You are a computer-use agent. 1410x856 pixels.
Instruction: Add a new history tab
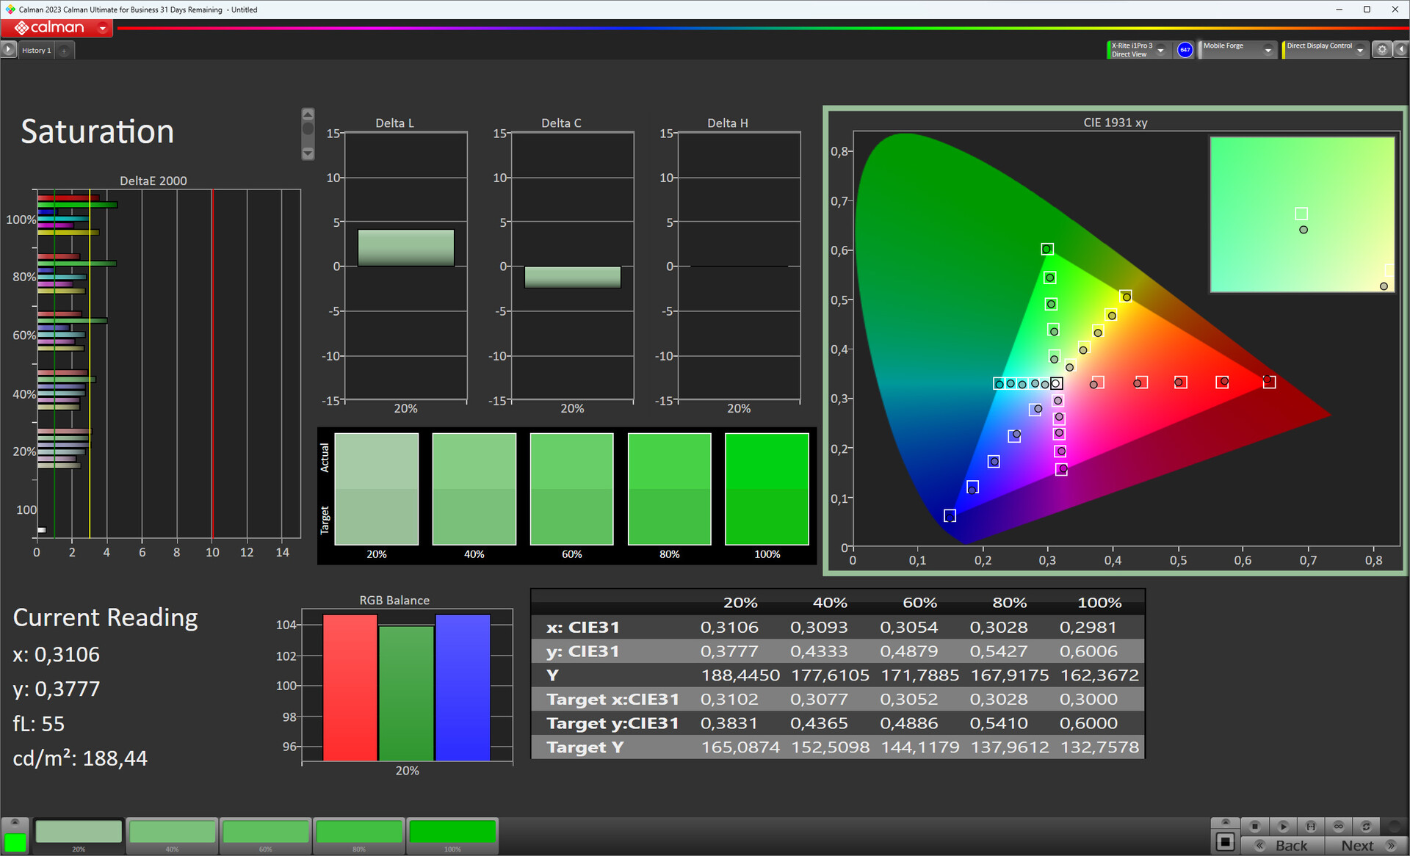pyautogui.click(x=65, y=50)
